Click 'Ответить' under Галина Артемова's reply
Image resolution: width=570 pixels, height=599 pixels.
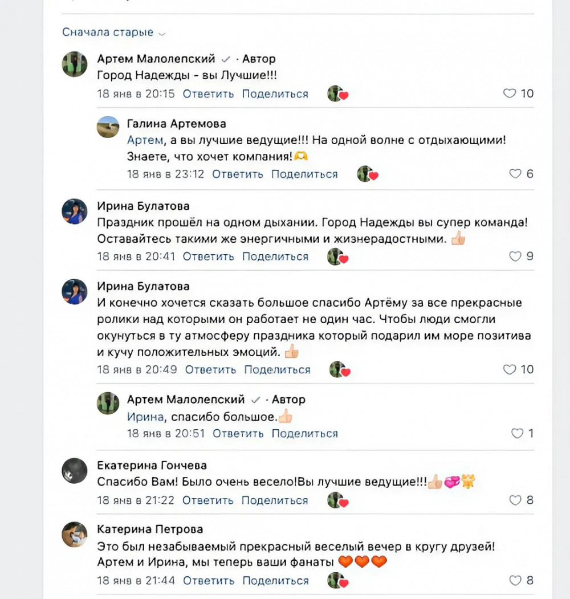238,174
